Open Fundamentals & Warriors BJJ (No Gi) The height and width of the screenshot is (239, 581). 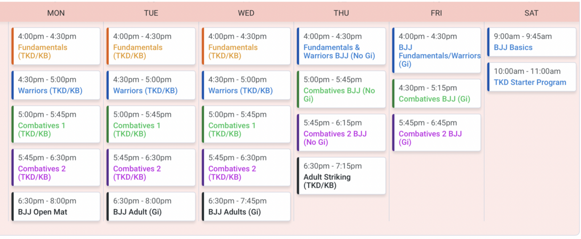point(341,46)
